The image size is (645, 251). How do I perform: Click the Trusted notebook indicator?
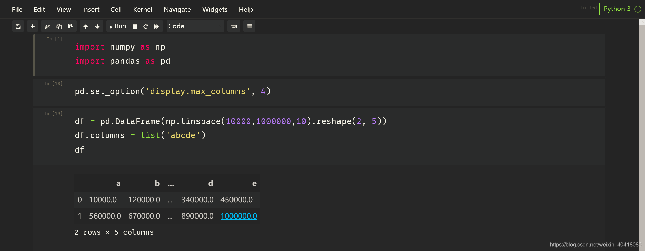(x=588, y=8)
